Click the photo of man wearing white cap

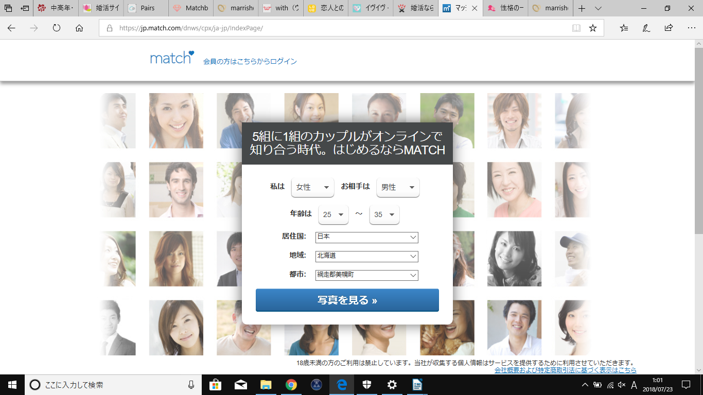click(x=572, y=259)
